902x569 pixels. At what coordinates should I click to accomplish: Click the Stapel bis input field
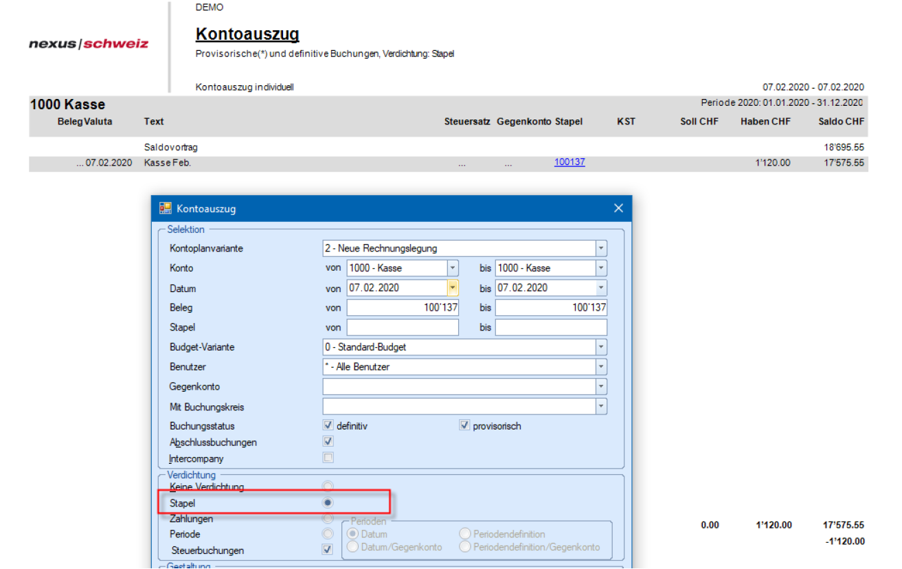pyautogui.click(x=551, y=328)
